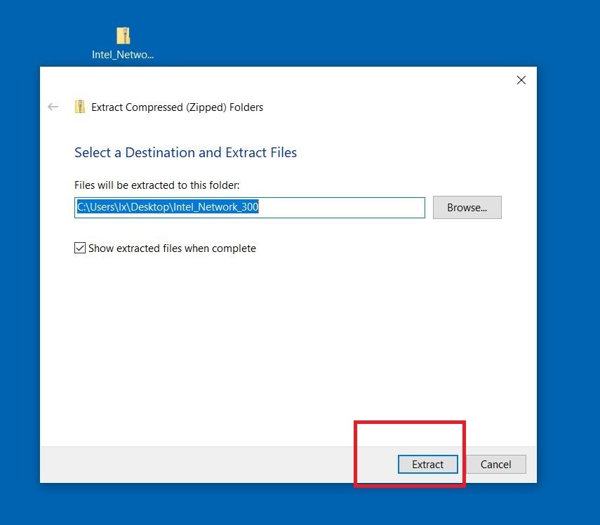The width and height of the screenshot is (600, 525).
Task: Click empty space after the path in destination field
Action: click(344, 208)
